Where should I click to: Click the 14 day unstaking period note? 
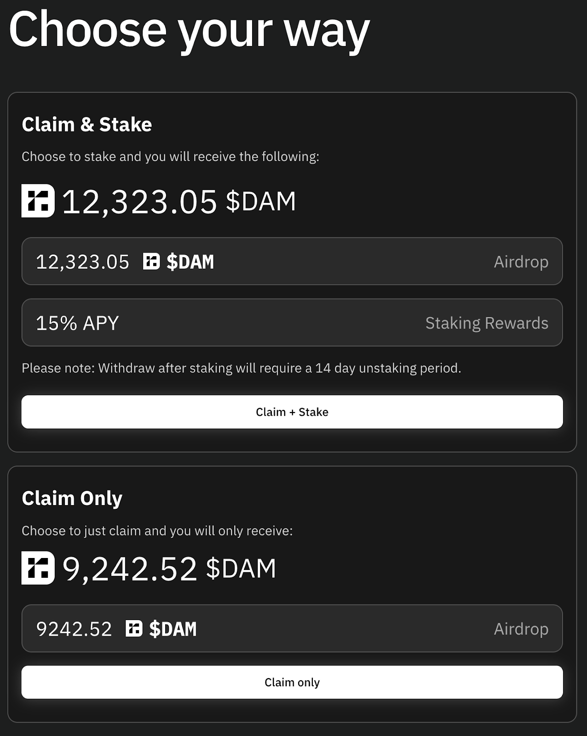241,368
